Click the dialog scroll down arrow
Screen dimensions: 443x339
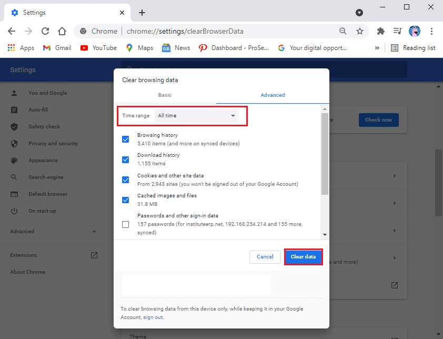(x=325, y=235)
